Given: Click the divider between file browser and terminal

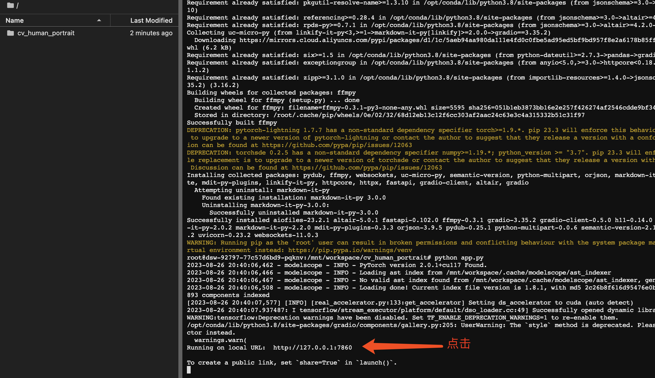Looking at the screenshot, I should 180,189.
